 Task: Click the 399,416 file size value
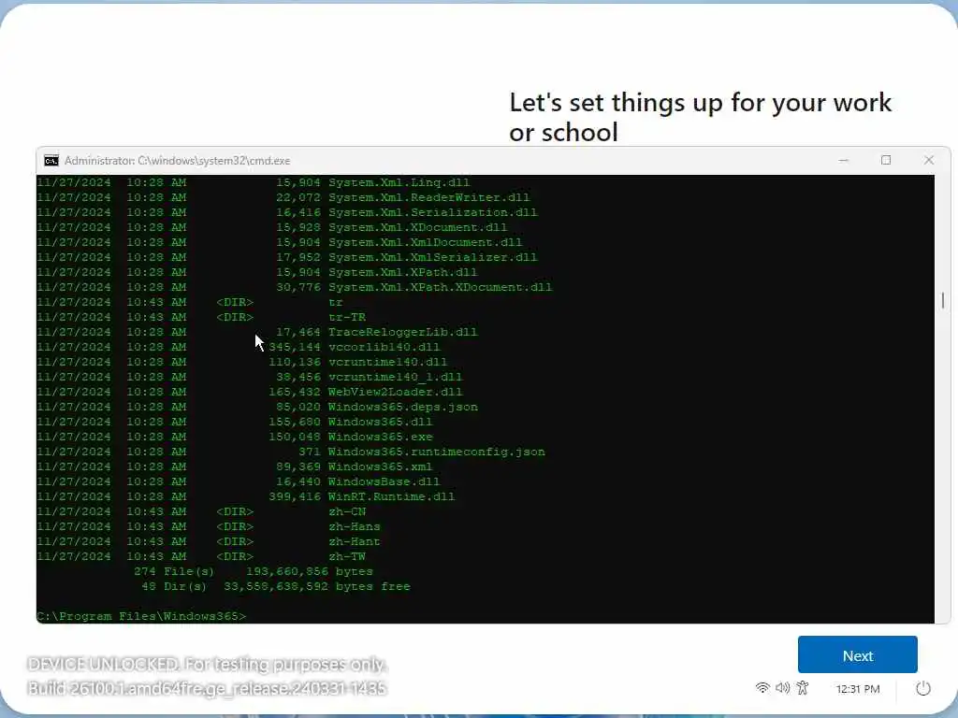295,496
